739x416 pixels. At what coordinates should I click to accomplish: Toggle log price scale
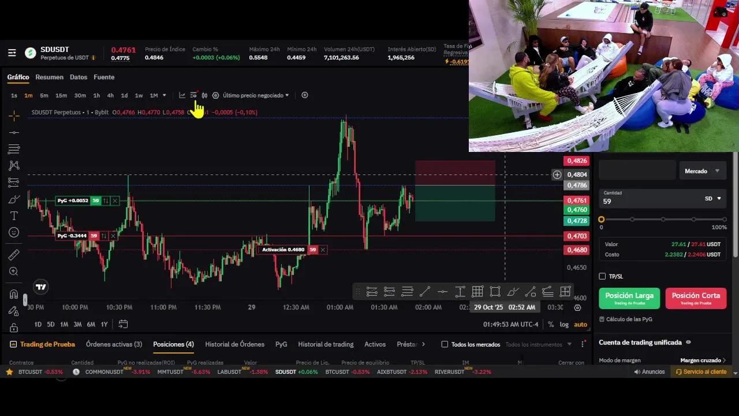pyautogui.click(x=564, y=325)
